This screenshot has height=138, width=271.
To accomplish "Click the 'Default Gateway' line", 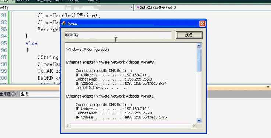I will coord(101,88).
